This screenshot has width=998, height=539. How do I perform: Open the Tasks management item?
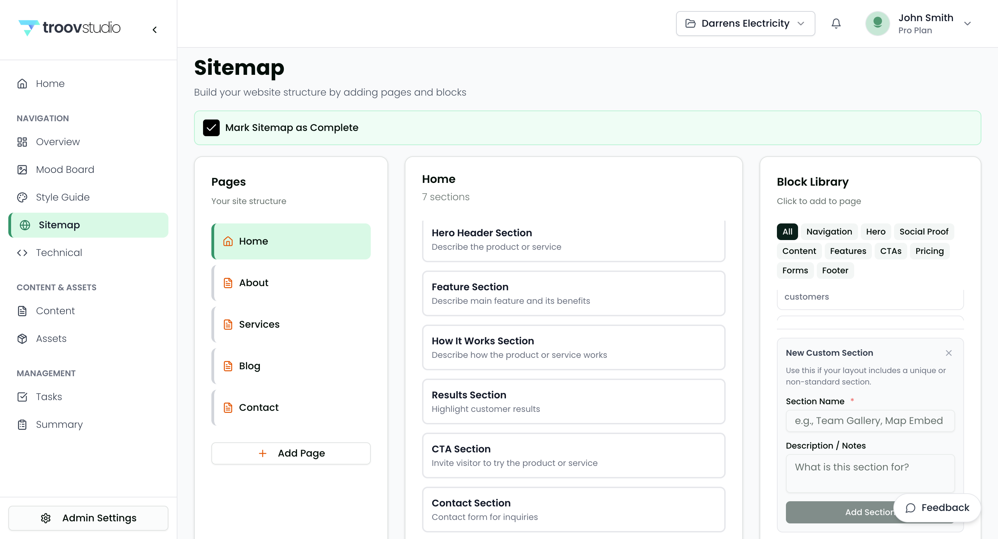pyautogui.click(x=49, y=397)
